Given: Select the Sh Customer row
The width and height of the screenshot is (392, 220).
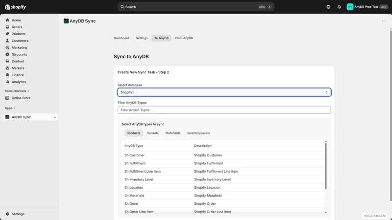Looking at the screenshot, I should 223,155.
